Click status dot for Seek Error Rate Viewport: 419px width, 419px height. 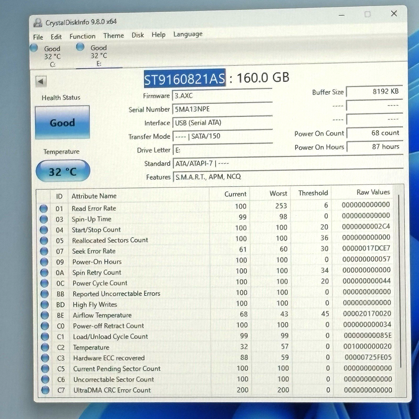coord(44,251)
